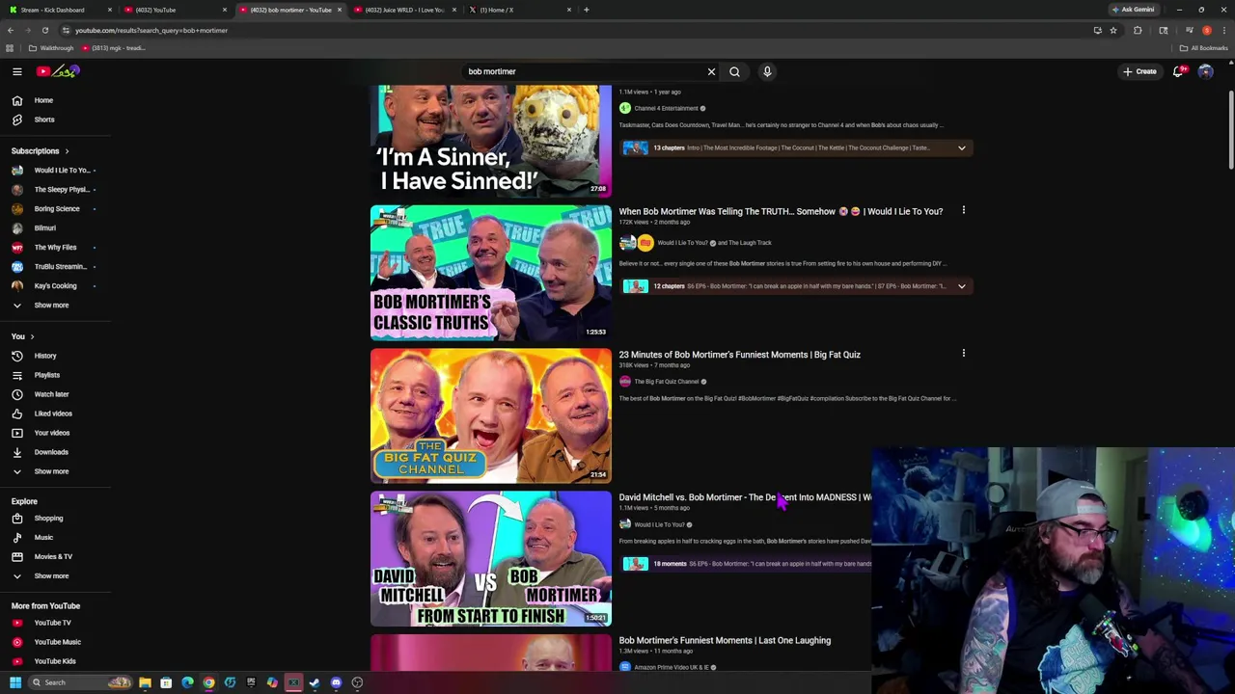
Task: Open The Why Files subscription
Action: coord(53,248)
